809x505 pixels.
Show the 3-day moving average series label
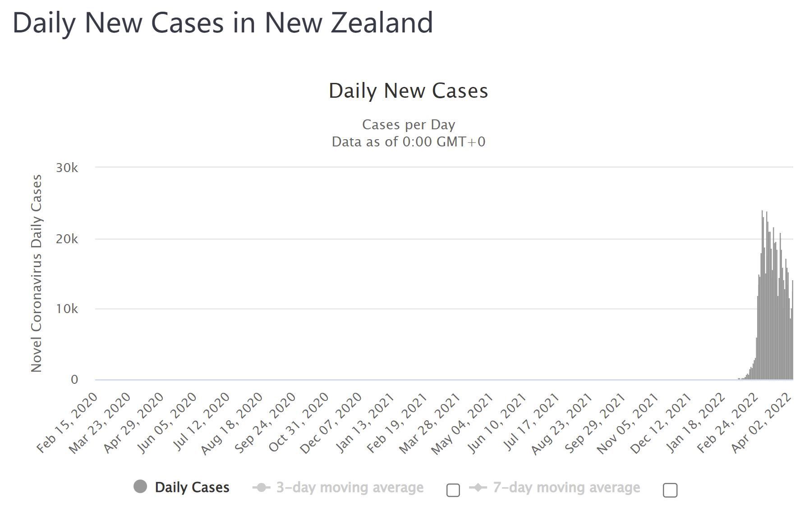click(x=349, y=487)
